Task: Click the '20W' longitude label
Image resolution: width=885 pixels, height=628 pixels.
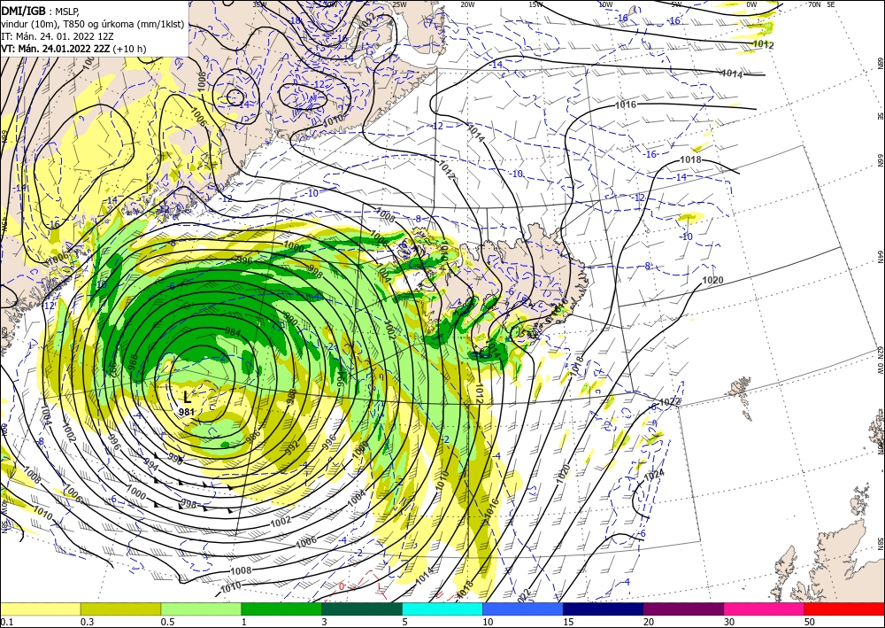Action: pyautogui.click(x=467, y=4)
